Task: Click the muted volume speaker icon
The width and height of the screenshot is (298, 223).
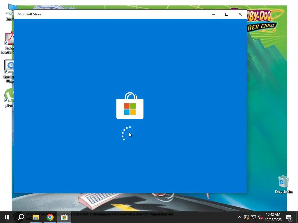Action: pyautogui.click(x=260, y=217)
